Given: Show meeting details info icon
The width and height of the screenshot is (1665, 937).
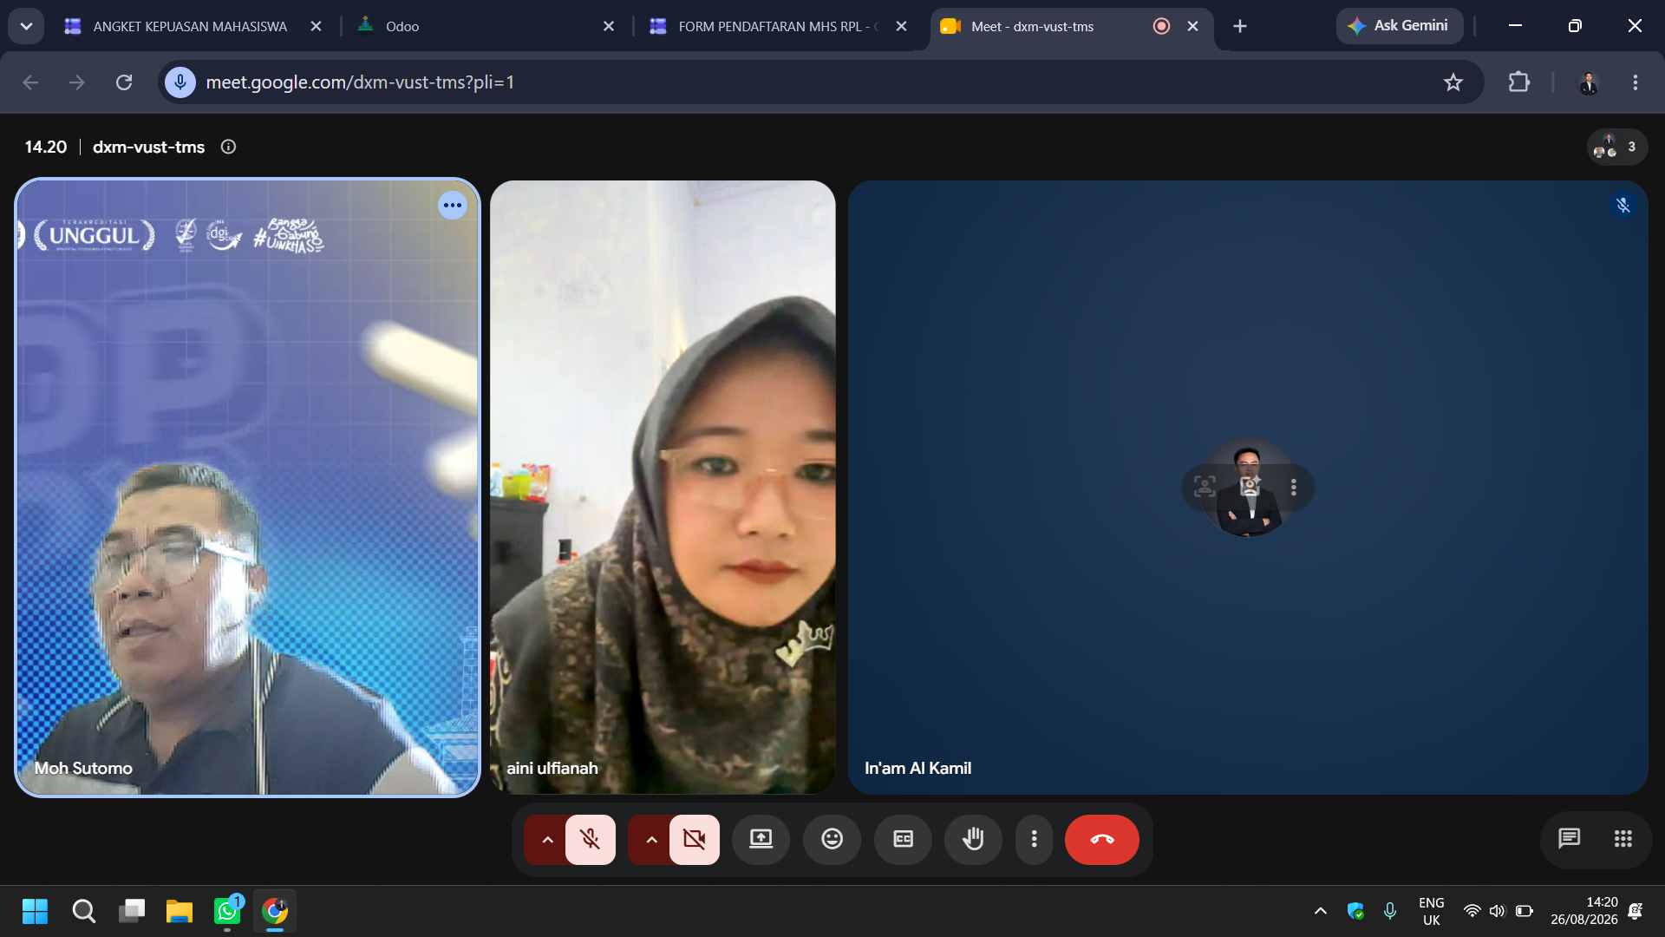Looking at the screenshot, I should [228, 147].
